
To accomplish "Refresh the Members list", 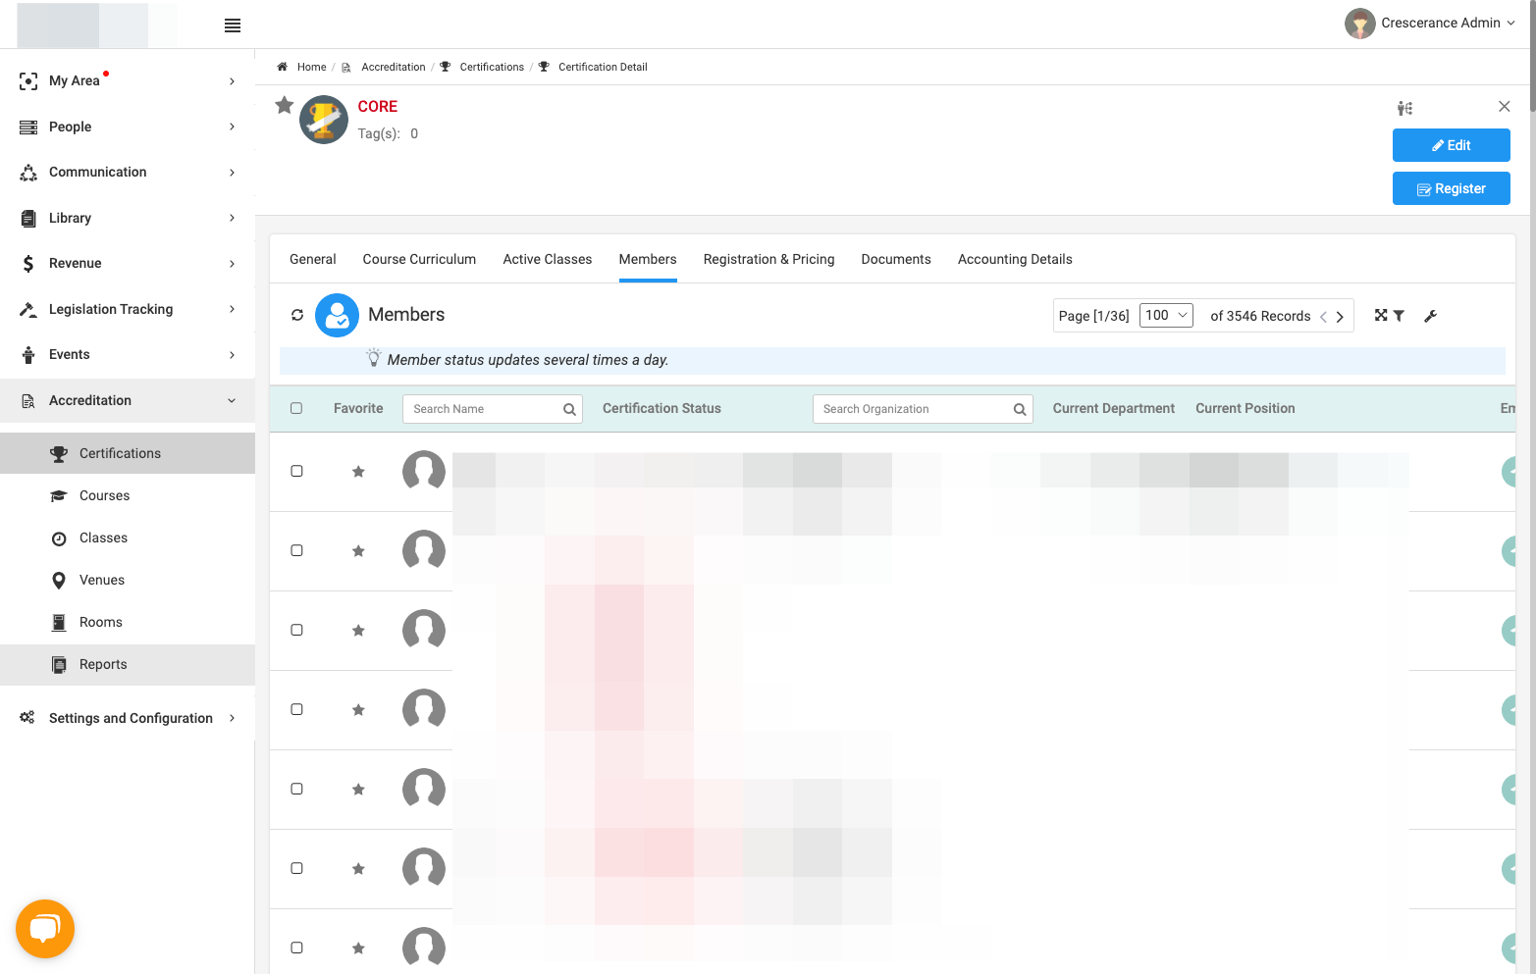I will click(297, 315).
